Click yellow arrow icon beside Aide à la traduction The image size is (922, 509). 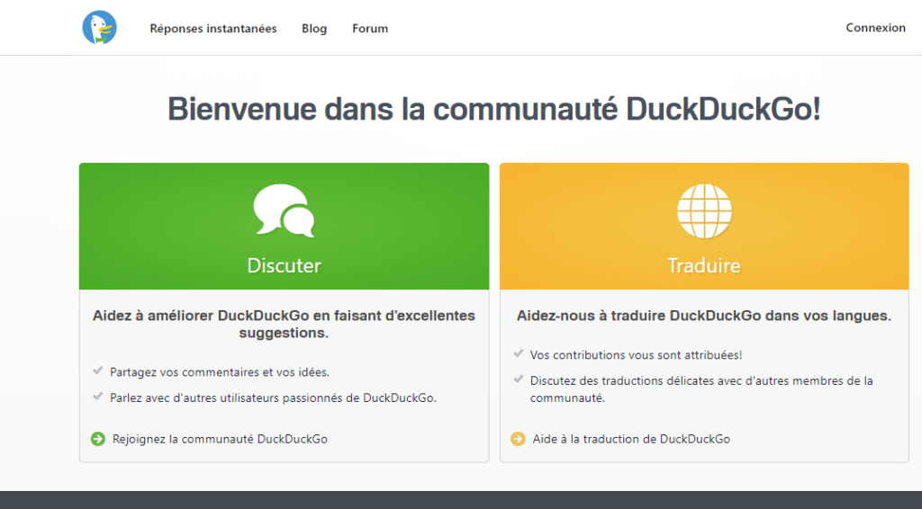[518, 439]
